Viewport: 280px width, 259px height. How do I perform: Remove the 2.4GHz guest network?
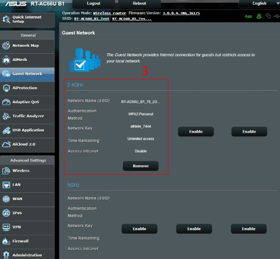coord(140,166)
